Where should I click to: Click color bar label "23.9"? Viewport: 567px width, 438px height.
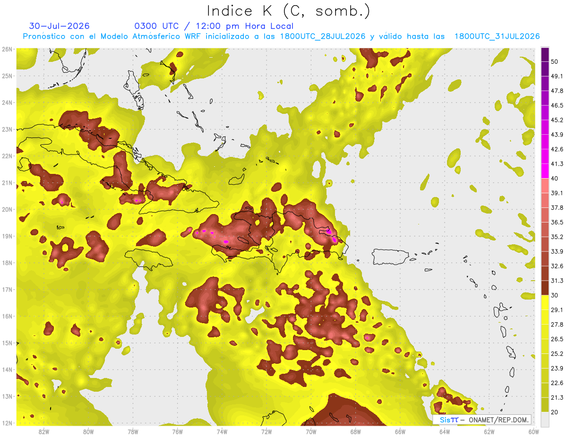pos(557,369)
